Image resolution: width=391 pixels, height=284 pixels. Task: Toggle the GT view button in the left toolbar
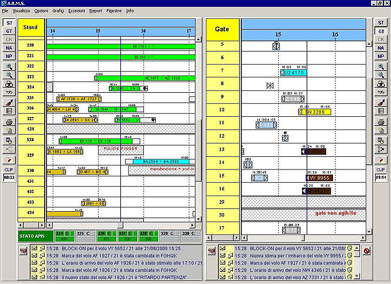[9, 31]
